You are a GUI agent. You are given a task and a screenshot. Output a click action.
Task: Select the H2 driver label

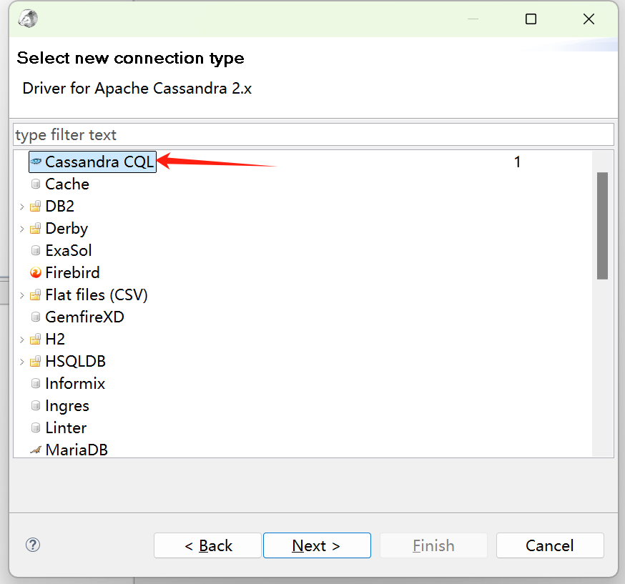pyautogui.click(x=55, y=340)
